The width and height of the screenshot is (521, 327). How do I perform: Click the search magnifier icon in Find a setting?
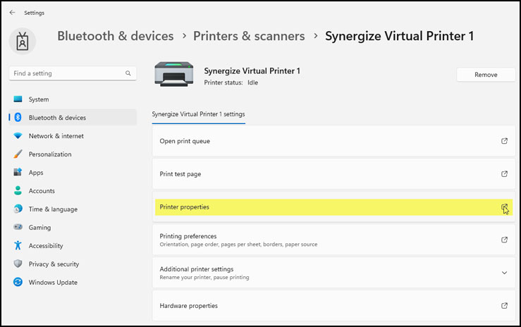128,73
